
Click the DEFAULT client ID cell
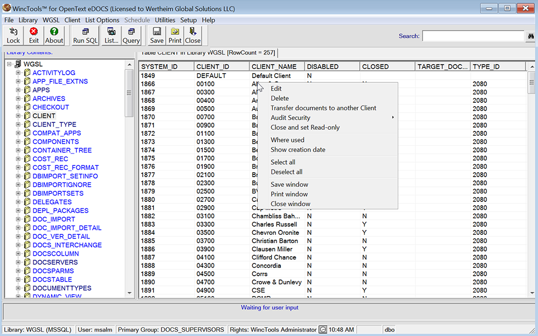click(x=211, y=75)
